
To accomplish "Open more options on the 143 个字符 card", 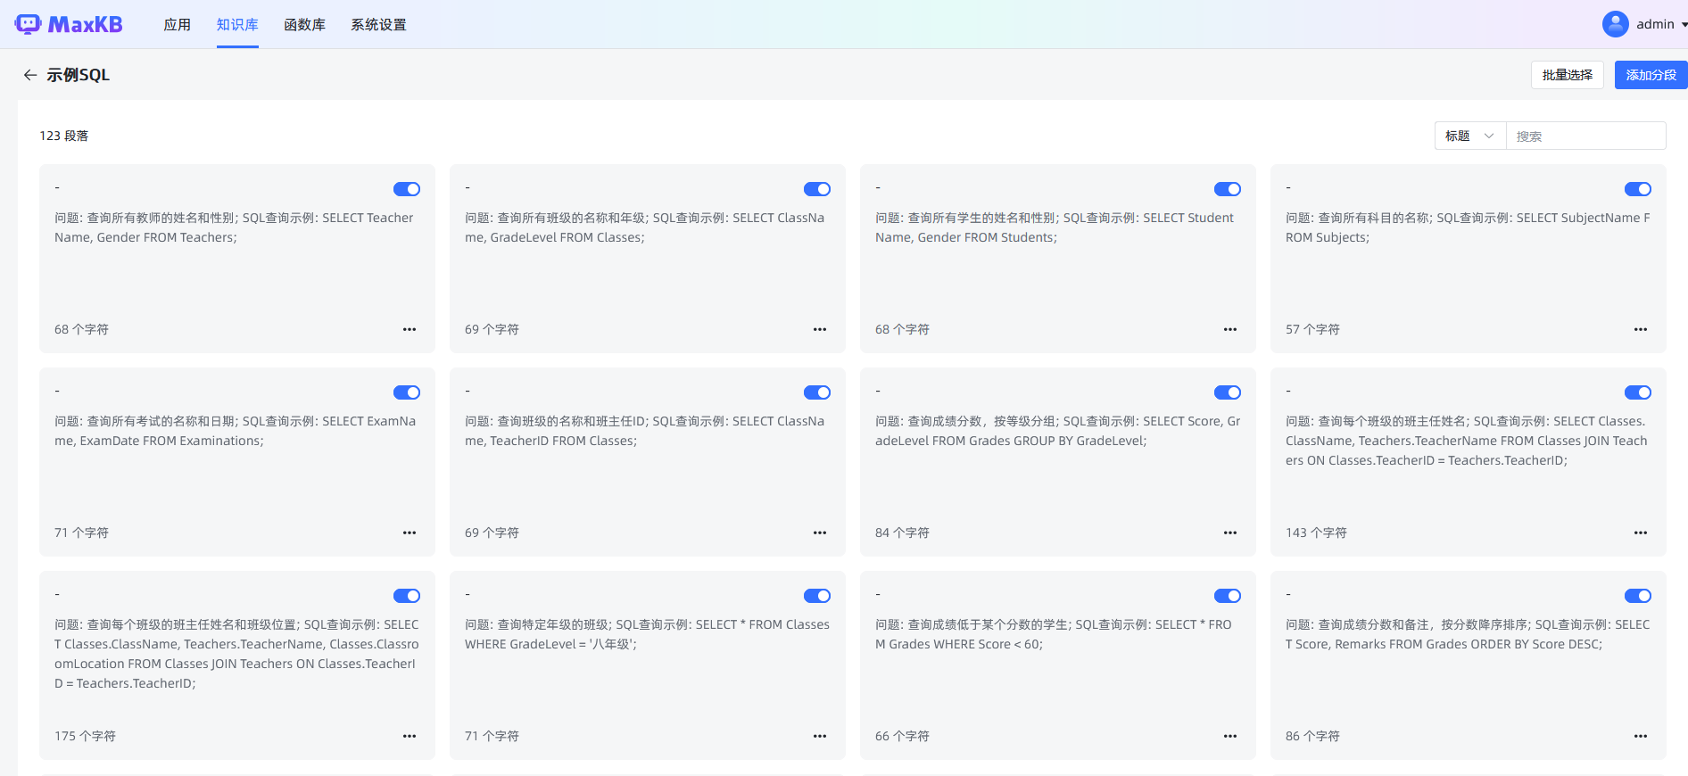I will pos(1640,532).
